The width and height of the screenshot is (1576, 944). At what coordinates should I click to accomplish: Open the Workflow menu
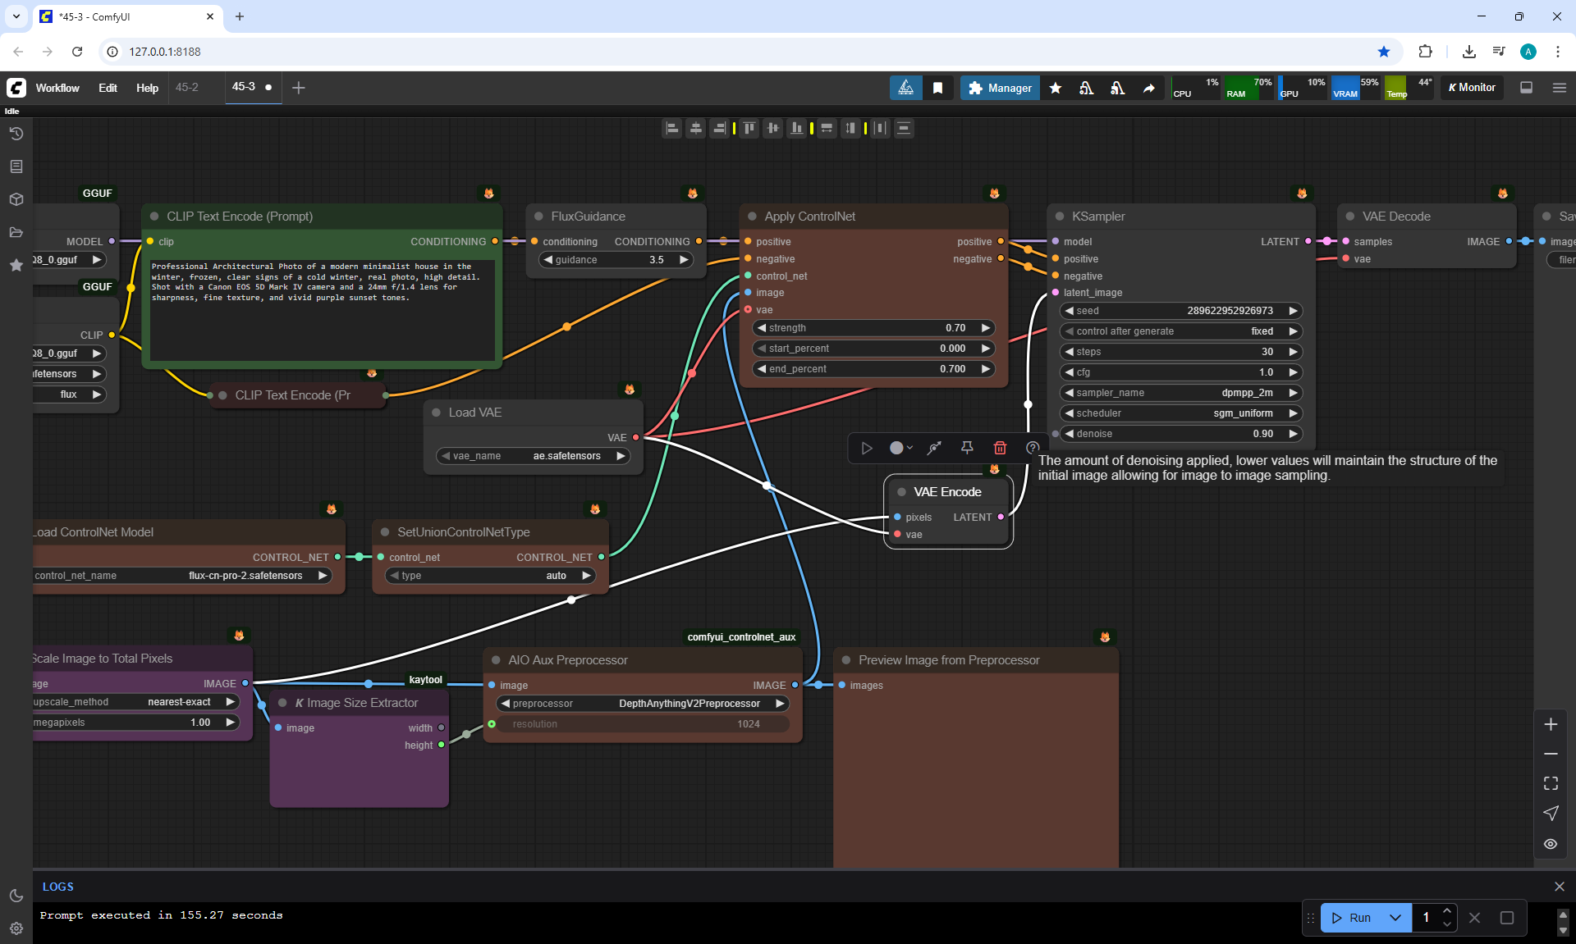coord(57,88)
